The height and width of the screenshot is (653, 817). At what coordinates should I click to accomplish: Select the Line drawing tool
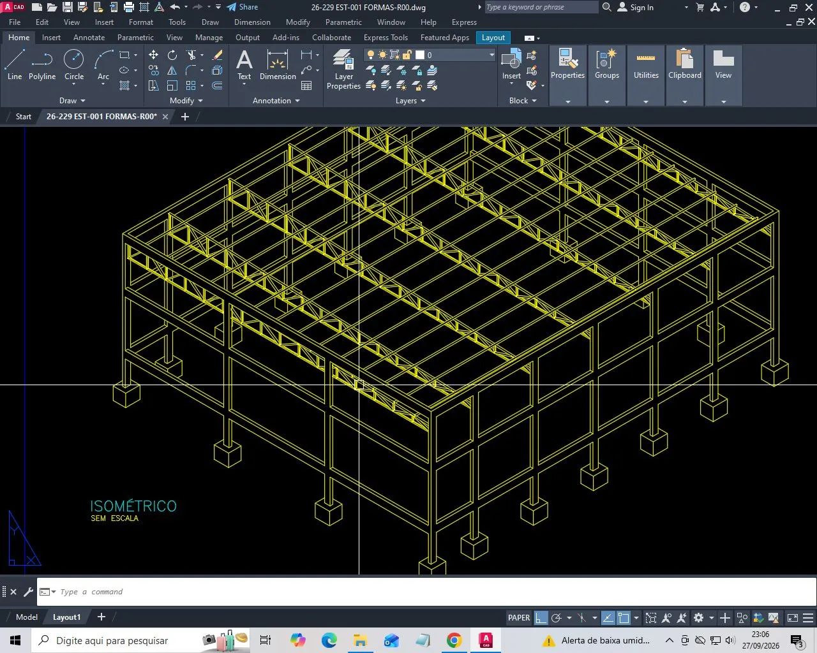[x=15, y=65]
